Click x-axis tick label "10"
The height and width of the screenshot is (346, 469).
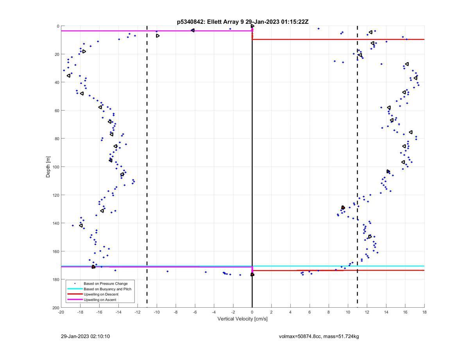point(348,312)
